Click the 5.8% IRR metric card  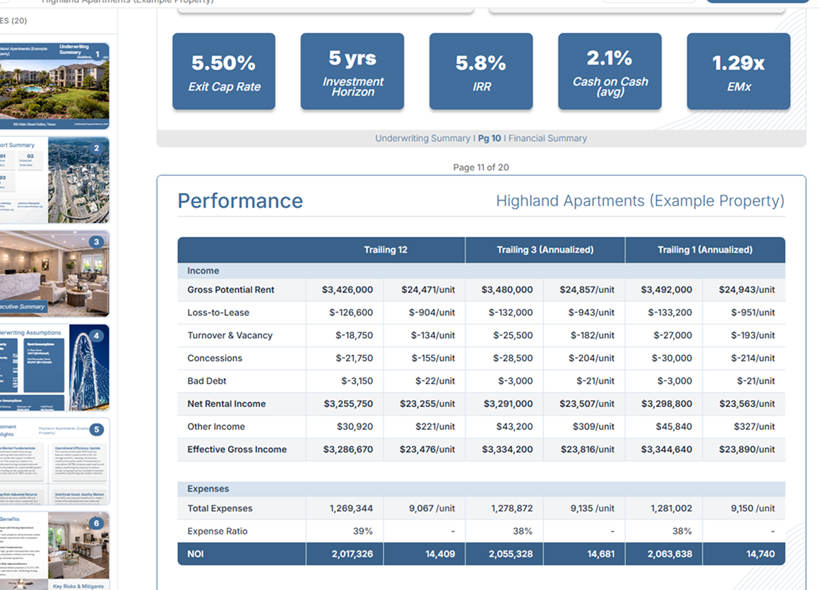click(x=481, y=72)
